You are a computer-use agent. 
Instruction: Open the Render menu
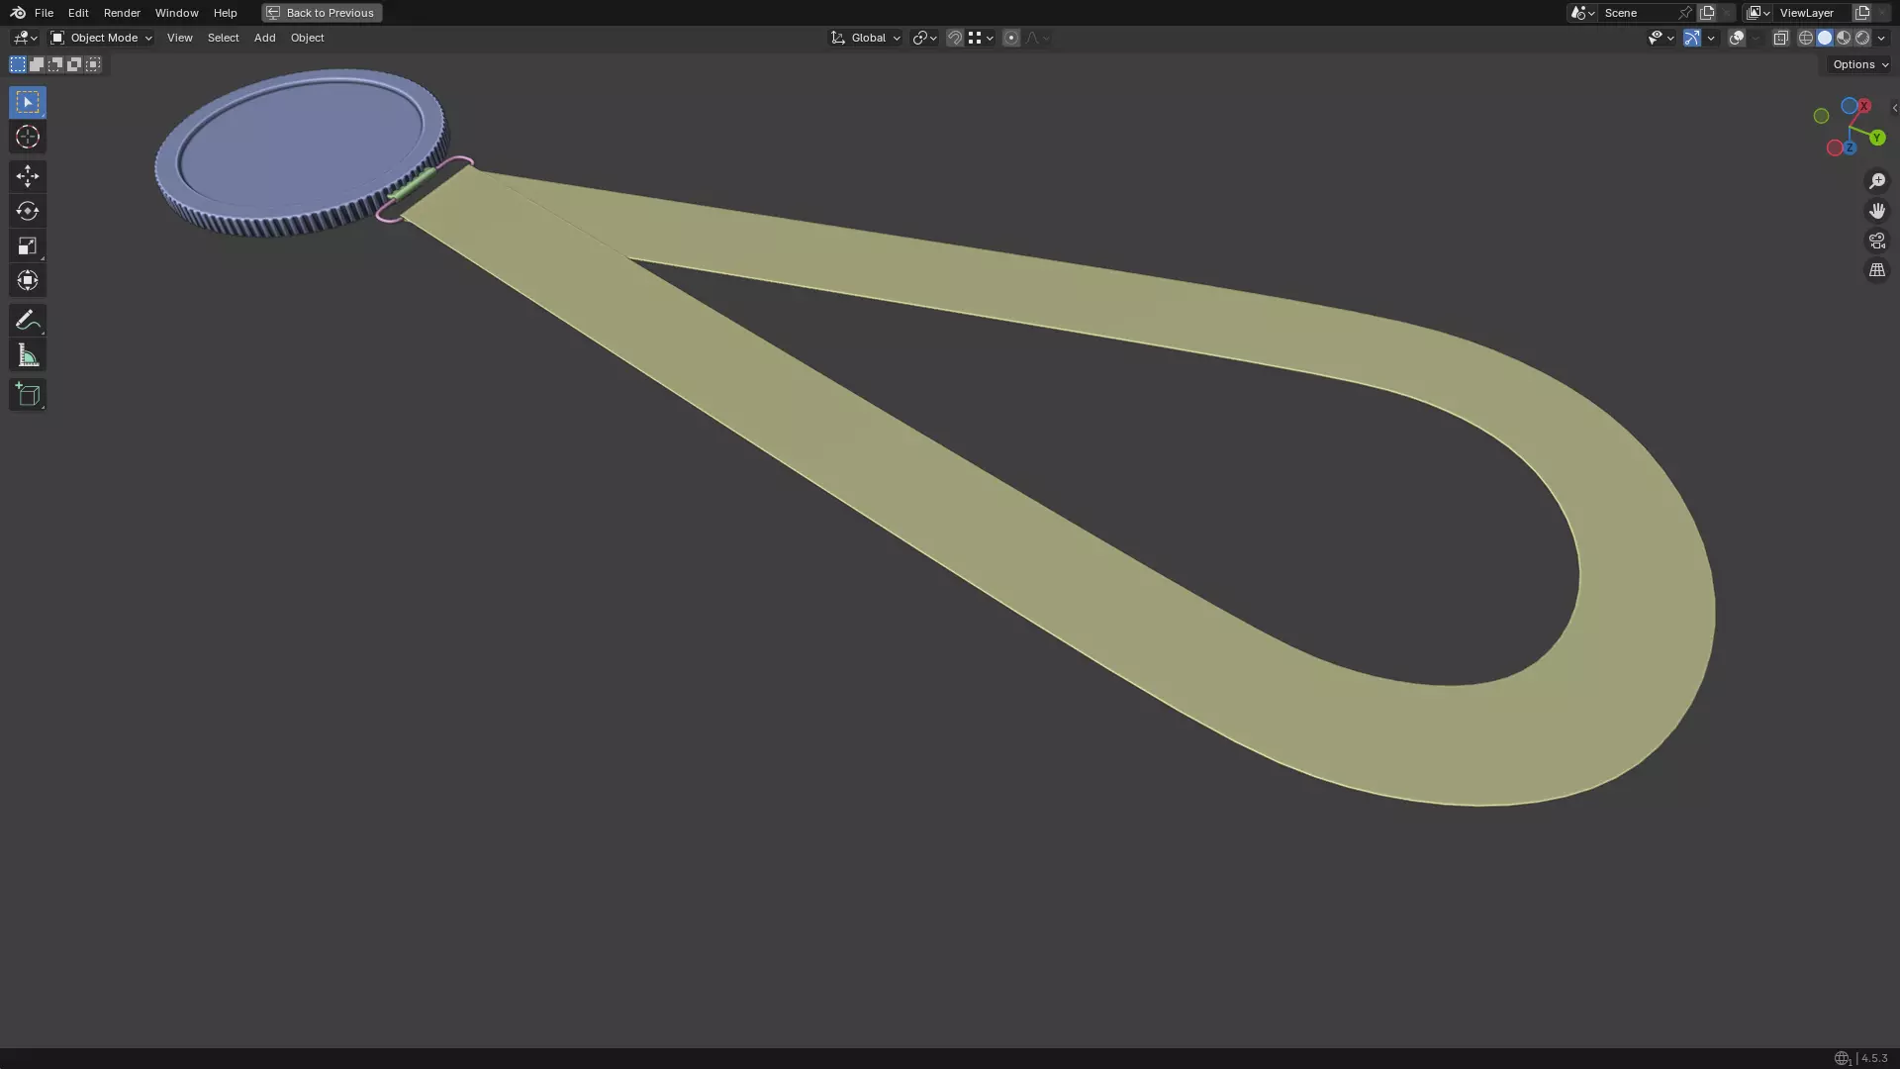[x=122, y=13]
